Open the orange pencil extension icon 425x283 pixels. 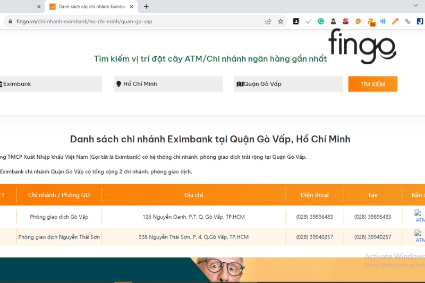pyautogui.click(x=395, y=21)
